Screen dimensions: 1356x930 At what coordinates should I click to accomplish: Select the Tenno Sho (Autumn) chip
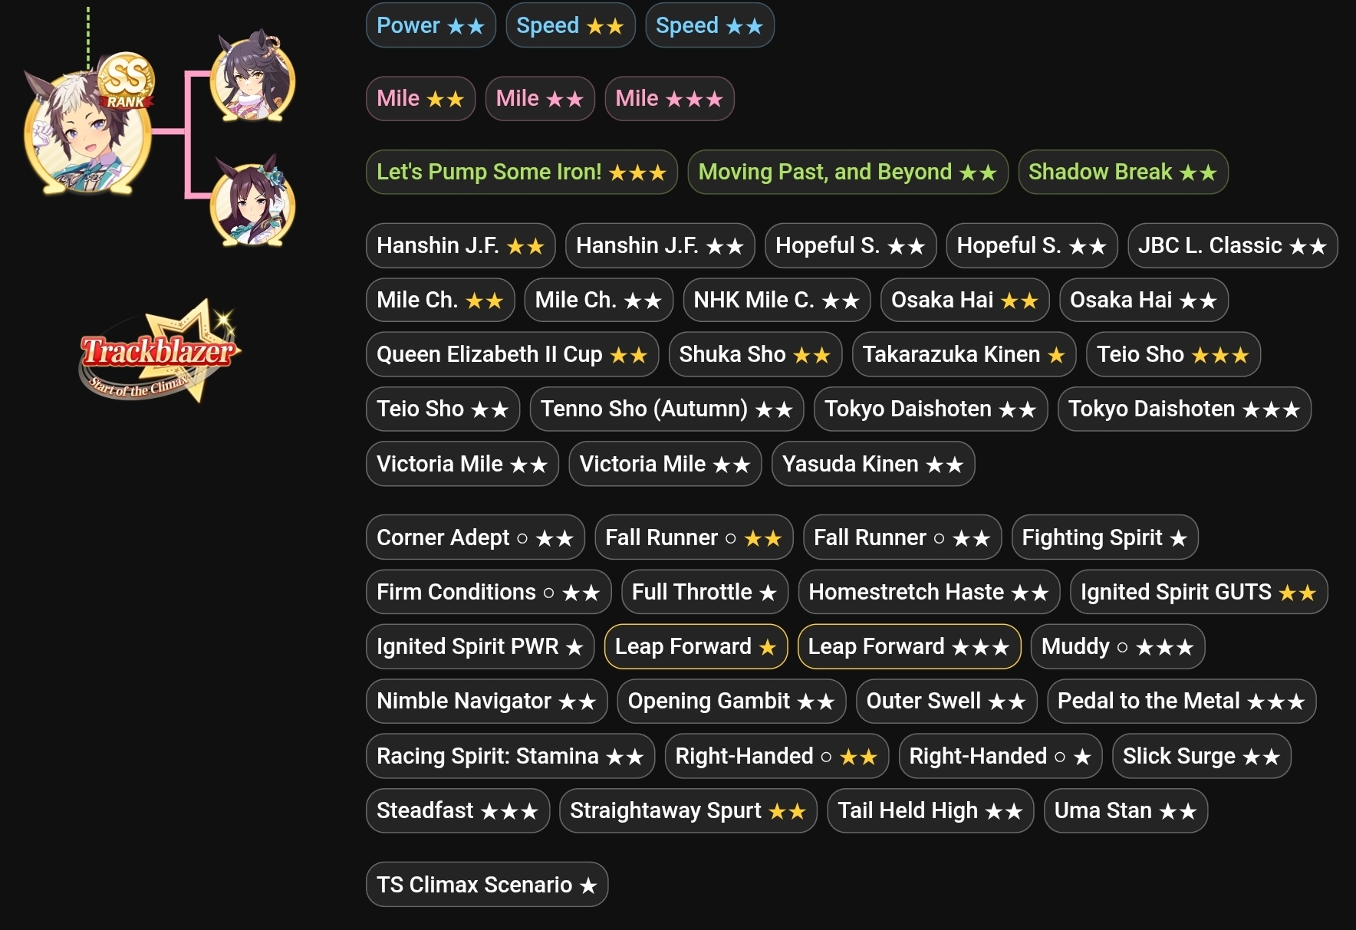point(667,409)
